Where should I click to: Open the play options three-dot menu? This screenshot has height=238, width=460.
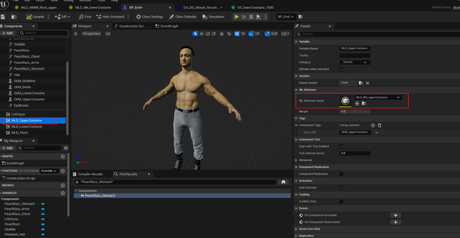pyautogui.click(x=266, y=17)
